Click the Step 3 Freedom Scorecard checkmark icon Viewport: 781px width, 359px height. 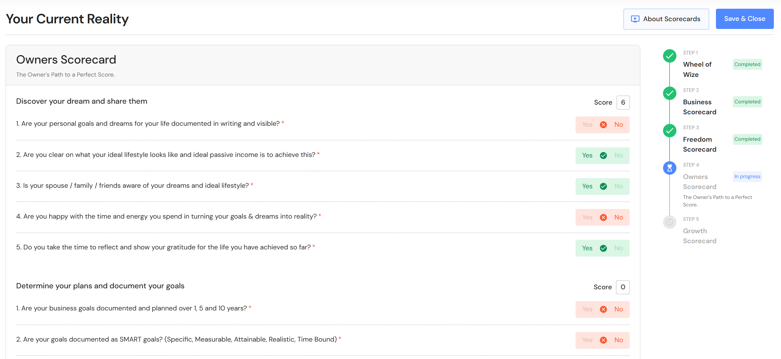669,131
